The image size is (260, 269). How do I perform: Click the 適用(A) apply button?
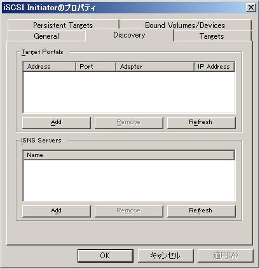coord(226,256)
